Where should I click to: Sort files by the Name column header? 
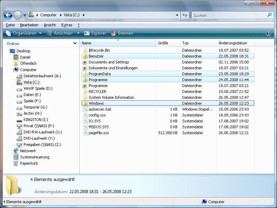[118, 43]
